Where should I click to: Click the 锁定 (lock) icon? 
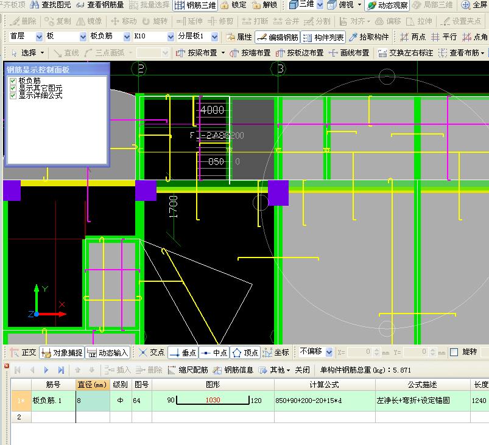coord(234,5)
